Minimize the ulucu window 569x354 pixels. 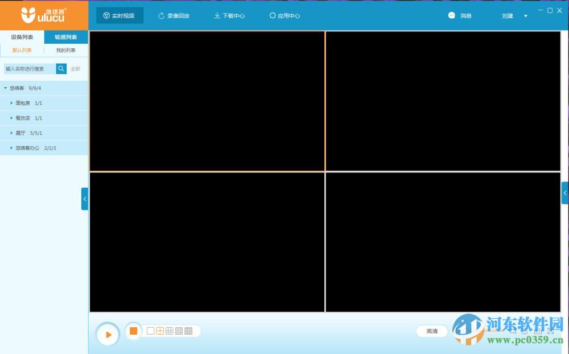[x=541, y=11]
